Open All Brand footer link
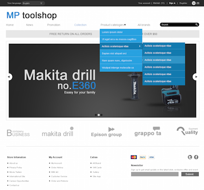Viewport: 204px width, 190px height. click(x=97, y=163)
